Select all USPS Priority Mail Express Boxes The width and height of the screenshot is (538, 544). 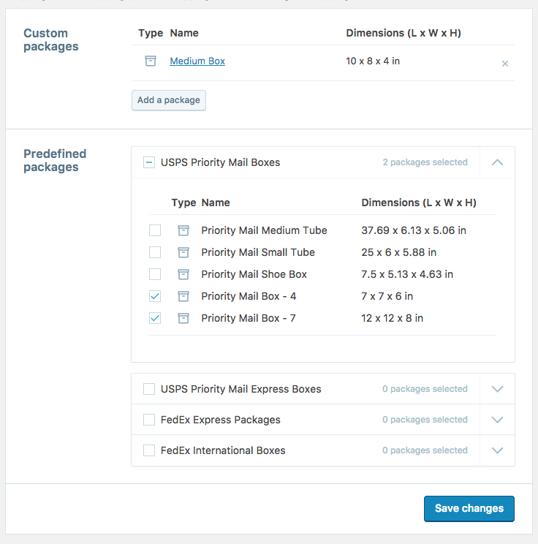click(149, 389)
